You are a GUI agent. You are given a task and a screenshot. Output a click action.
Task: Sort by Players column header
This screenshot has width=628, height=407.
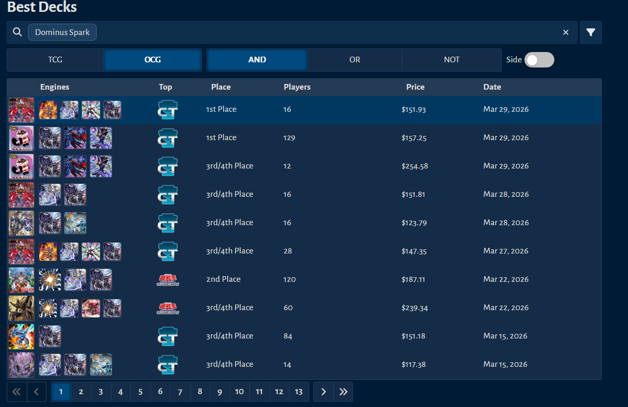297,87
